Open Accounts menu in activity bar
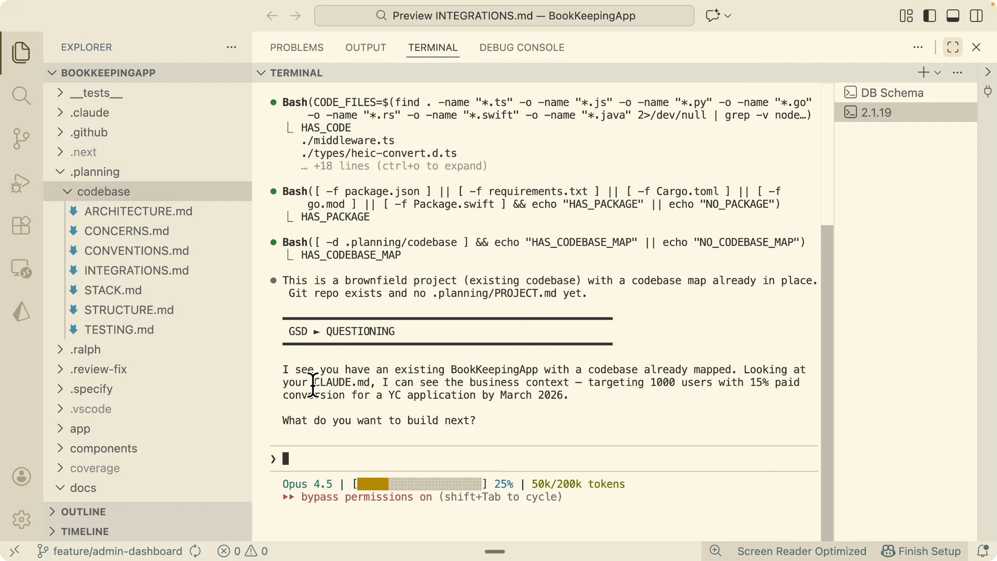The height and width of the screenshot is (561, 997). 21,476
